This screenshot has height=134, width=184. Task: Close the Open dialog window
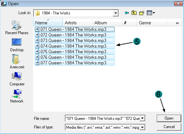click(178, 4)
